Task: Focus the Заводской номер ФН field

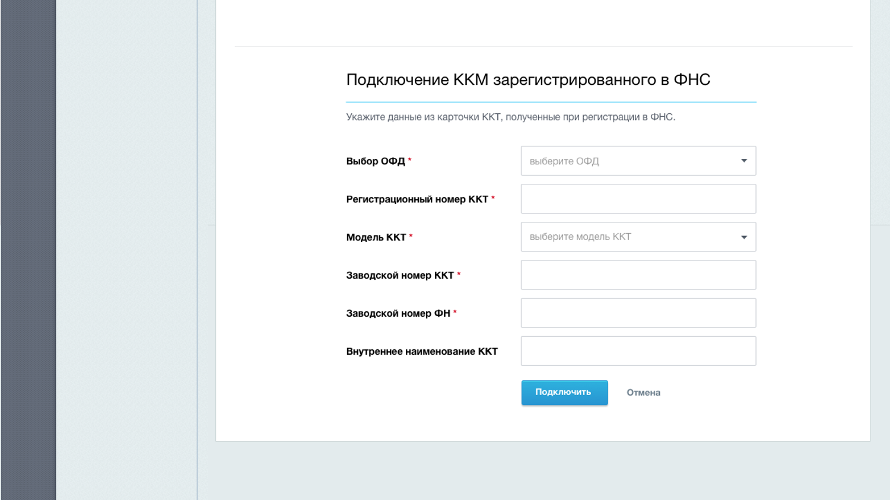Action: [638, 313]
